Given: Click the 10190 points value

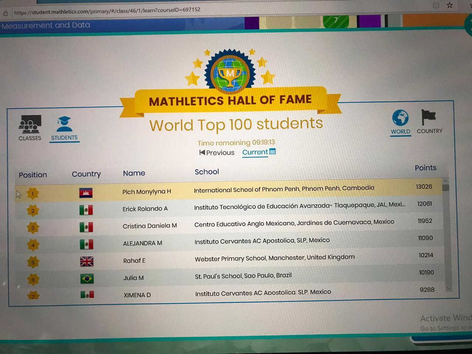Looking at the screenshot, I should tap(426, 273).
